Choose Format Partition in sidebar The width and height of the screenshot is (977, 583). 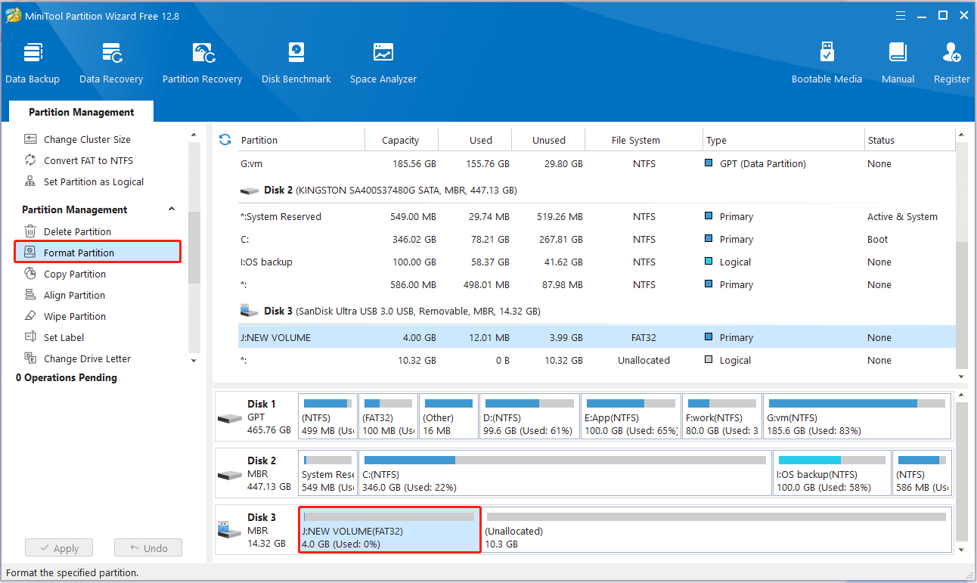(x=79, y=253)
